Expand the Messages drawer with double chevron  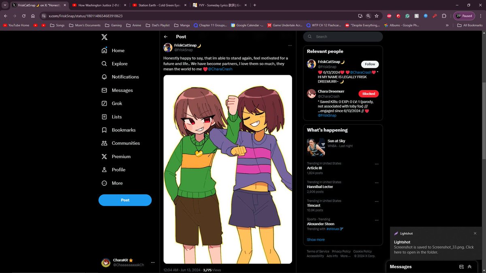tap(470, 267)
